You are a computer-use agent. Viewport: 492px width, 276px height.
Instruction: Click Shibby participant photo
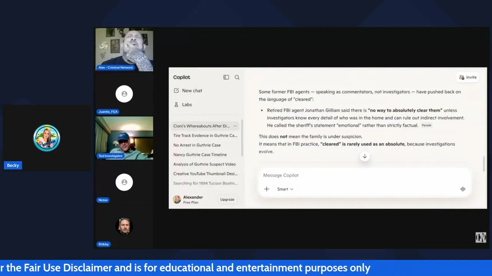click(x=124, y=227)
